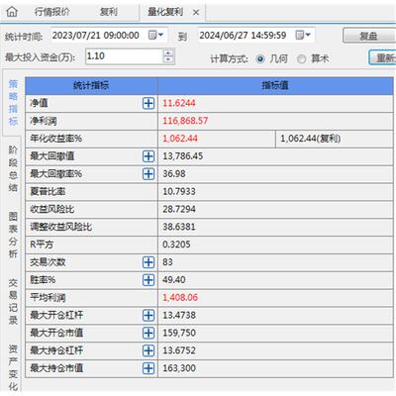Open the home icon tab
This screenshot has width=396, height=396.
point(12,12)
